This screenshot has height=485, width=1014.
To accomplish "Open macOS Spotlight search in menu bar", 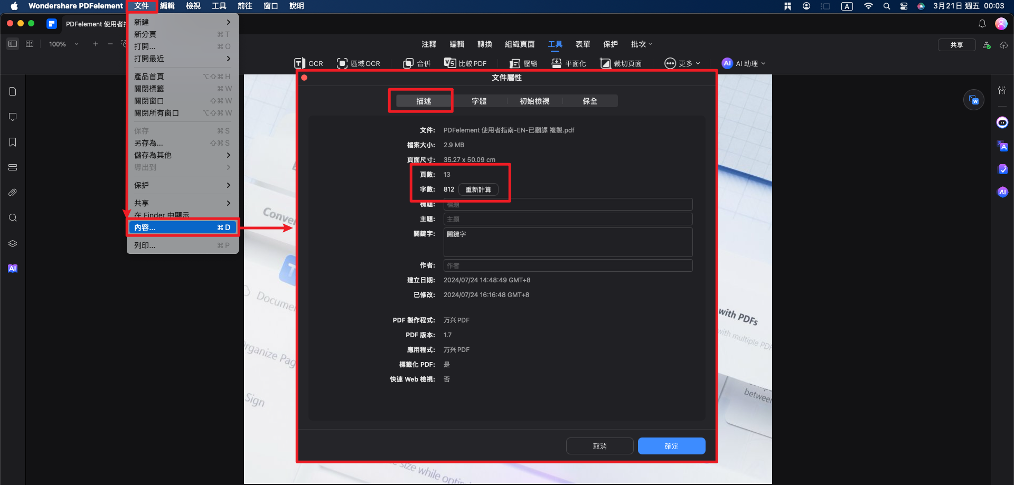I will 887,6.
